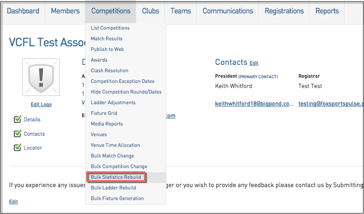Toggle the Contacts checkmark

(x=18, y=133)
